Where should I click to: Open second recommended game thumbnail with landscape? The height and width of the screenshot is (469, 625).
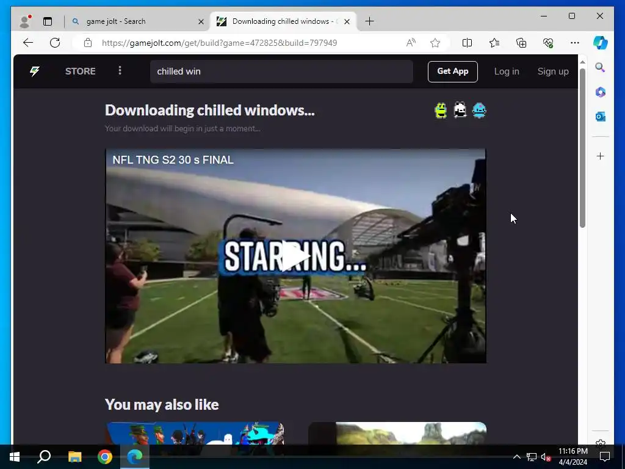pyautogui.click(x=397, y=433)
